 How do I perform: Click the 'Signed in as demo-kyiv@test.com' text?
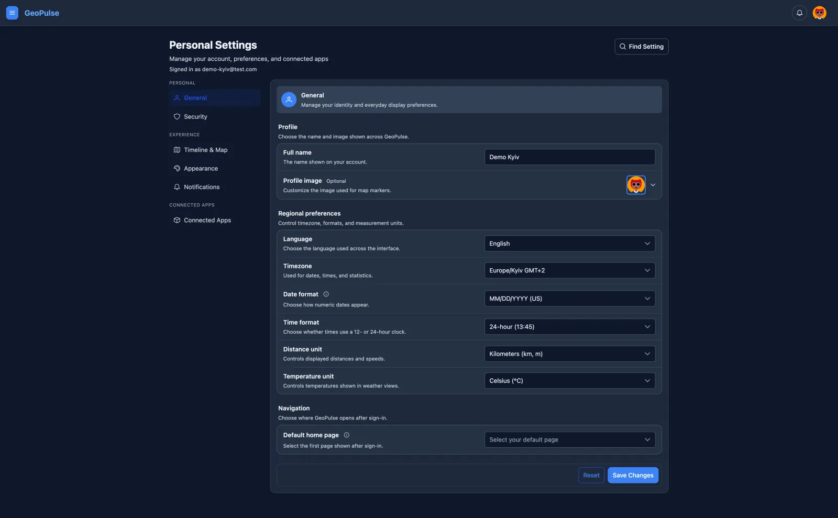tap(213, 69)
